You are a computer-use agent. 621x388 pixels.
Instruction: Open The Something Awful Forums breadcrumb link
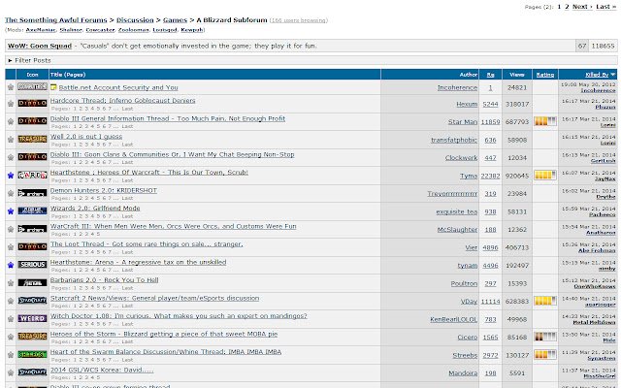tap(56, 19)
